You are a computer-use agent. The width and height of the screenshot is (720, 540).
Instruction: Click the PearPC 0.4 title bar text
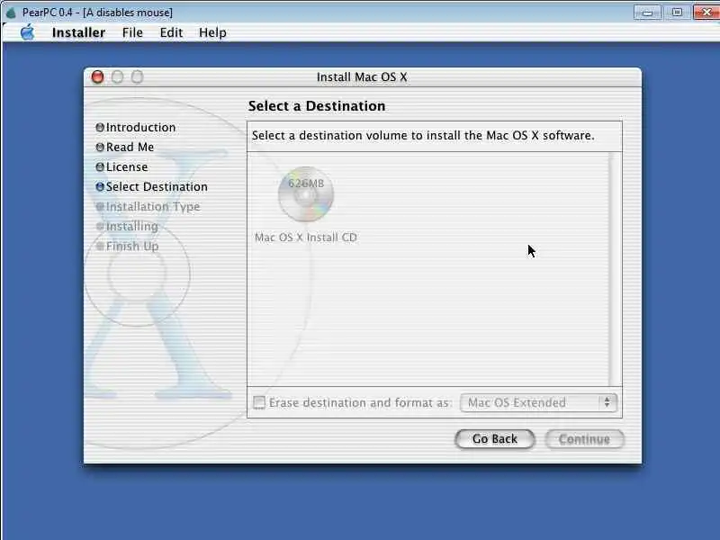pos(97,13)
